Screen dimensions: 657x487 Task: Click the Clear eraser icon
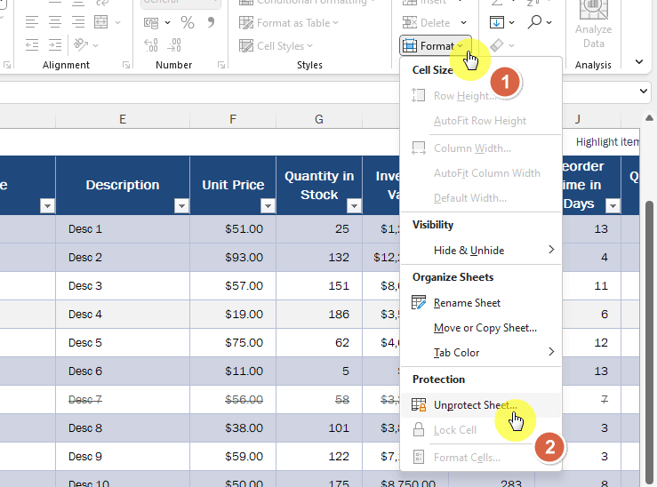496,44
